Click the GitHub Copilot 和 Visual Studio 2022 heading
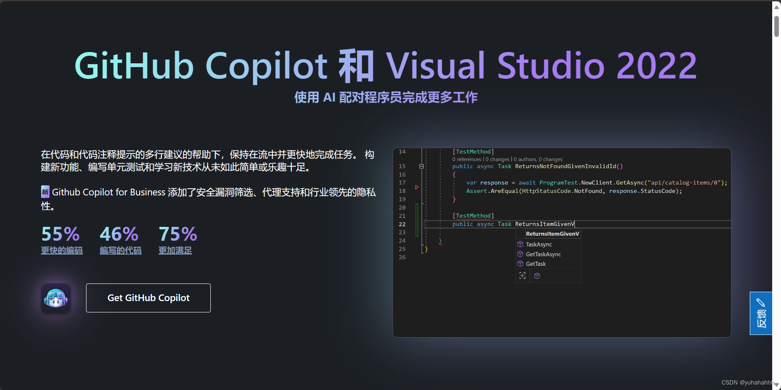The width and height of the screenshot is (781, 390). (x=385, y=65)
